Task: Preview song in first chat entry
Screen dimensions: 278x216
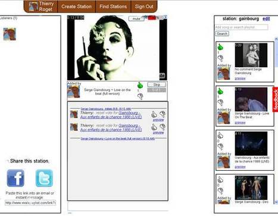Action: coord(158,120)
